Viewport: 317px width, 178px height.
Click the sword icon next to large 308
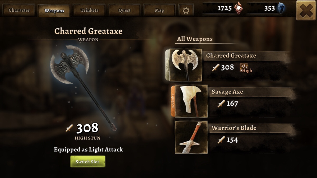(69, 128)
